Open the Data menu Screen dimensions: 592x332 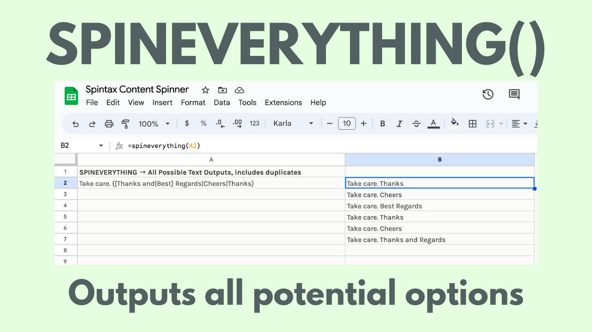coord(222,103)
